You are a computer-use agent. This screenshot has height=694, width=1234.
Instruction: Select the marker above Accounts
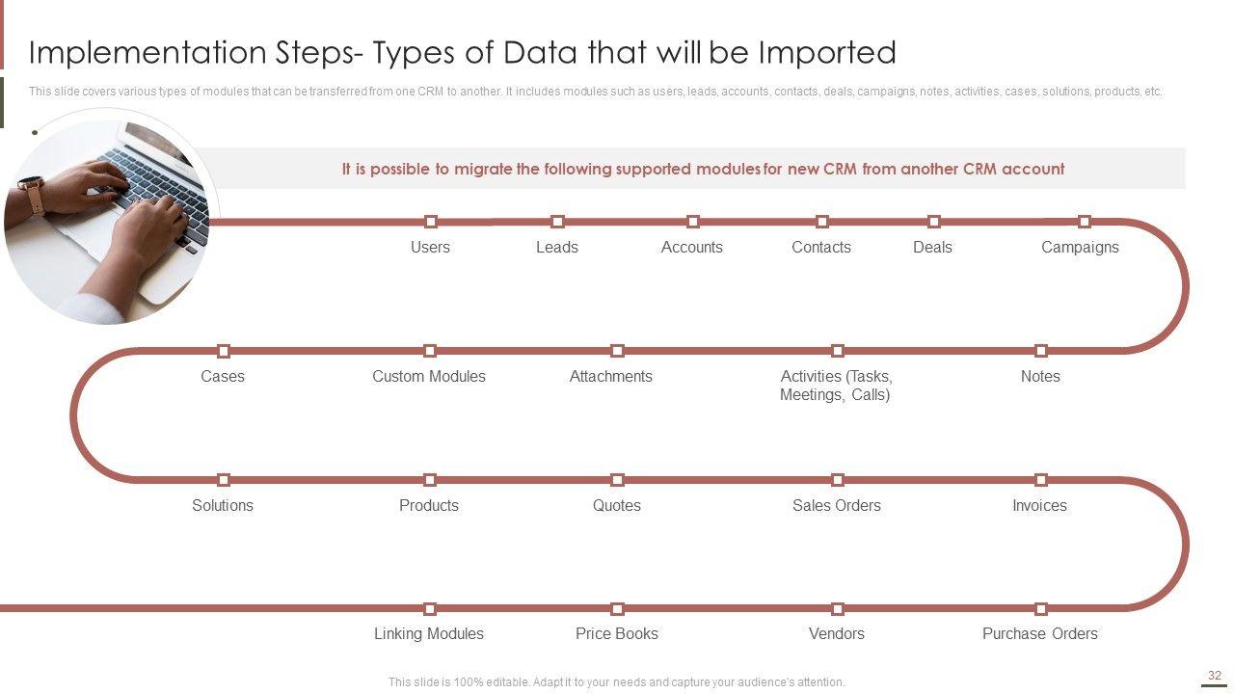tap(693, 222)
